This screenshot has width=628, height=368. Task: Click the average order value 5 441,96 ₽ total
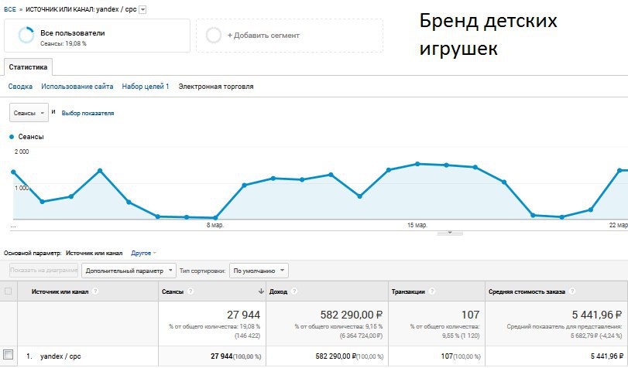click(x=597, y=315)
